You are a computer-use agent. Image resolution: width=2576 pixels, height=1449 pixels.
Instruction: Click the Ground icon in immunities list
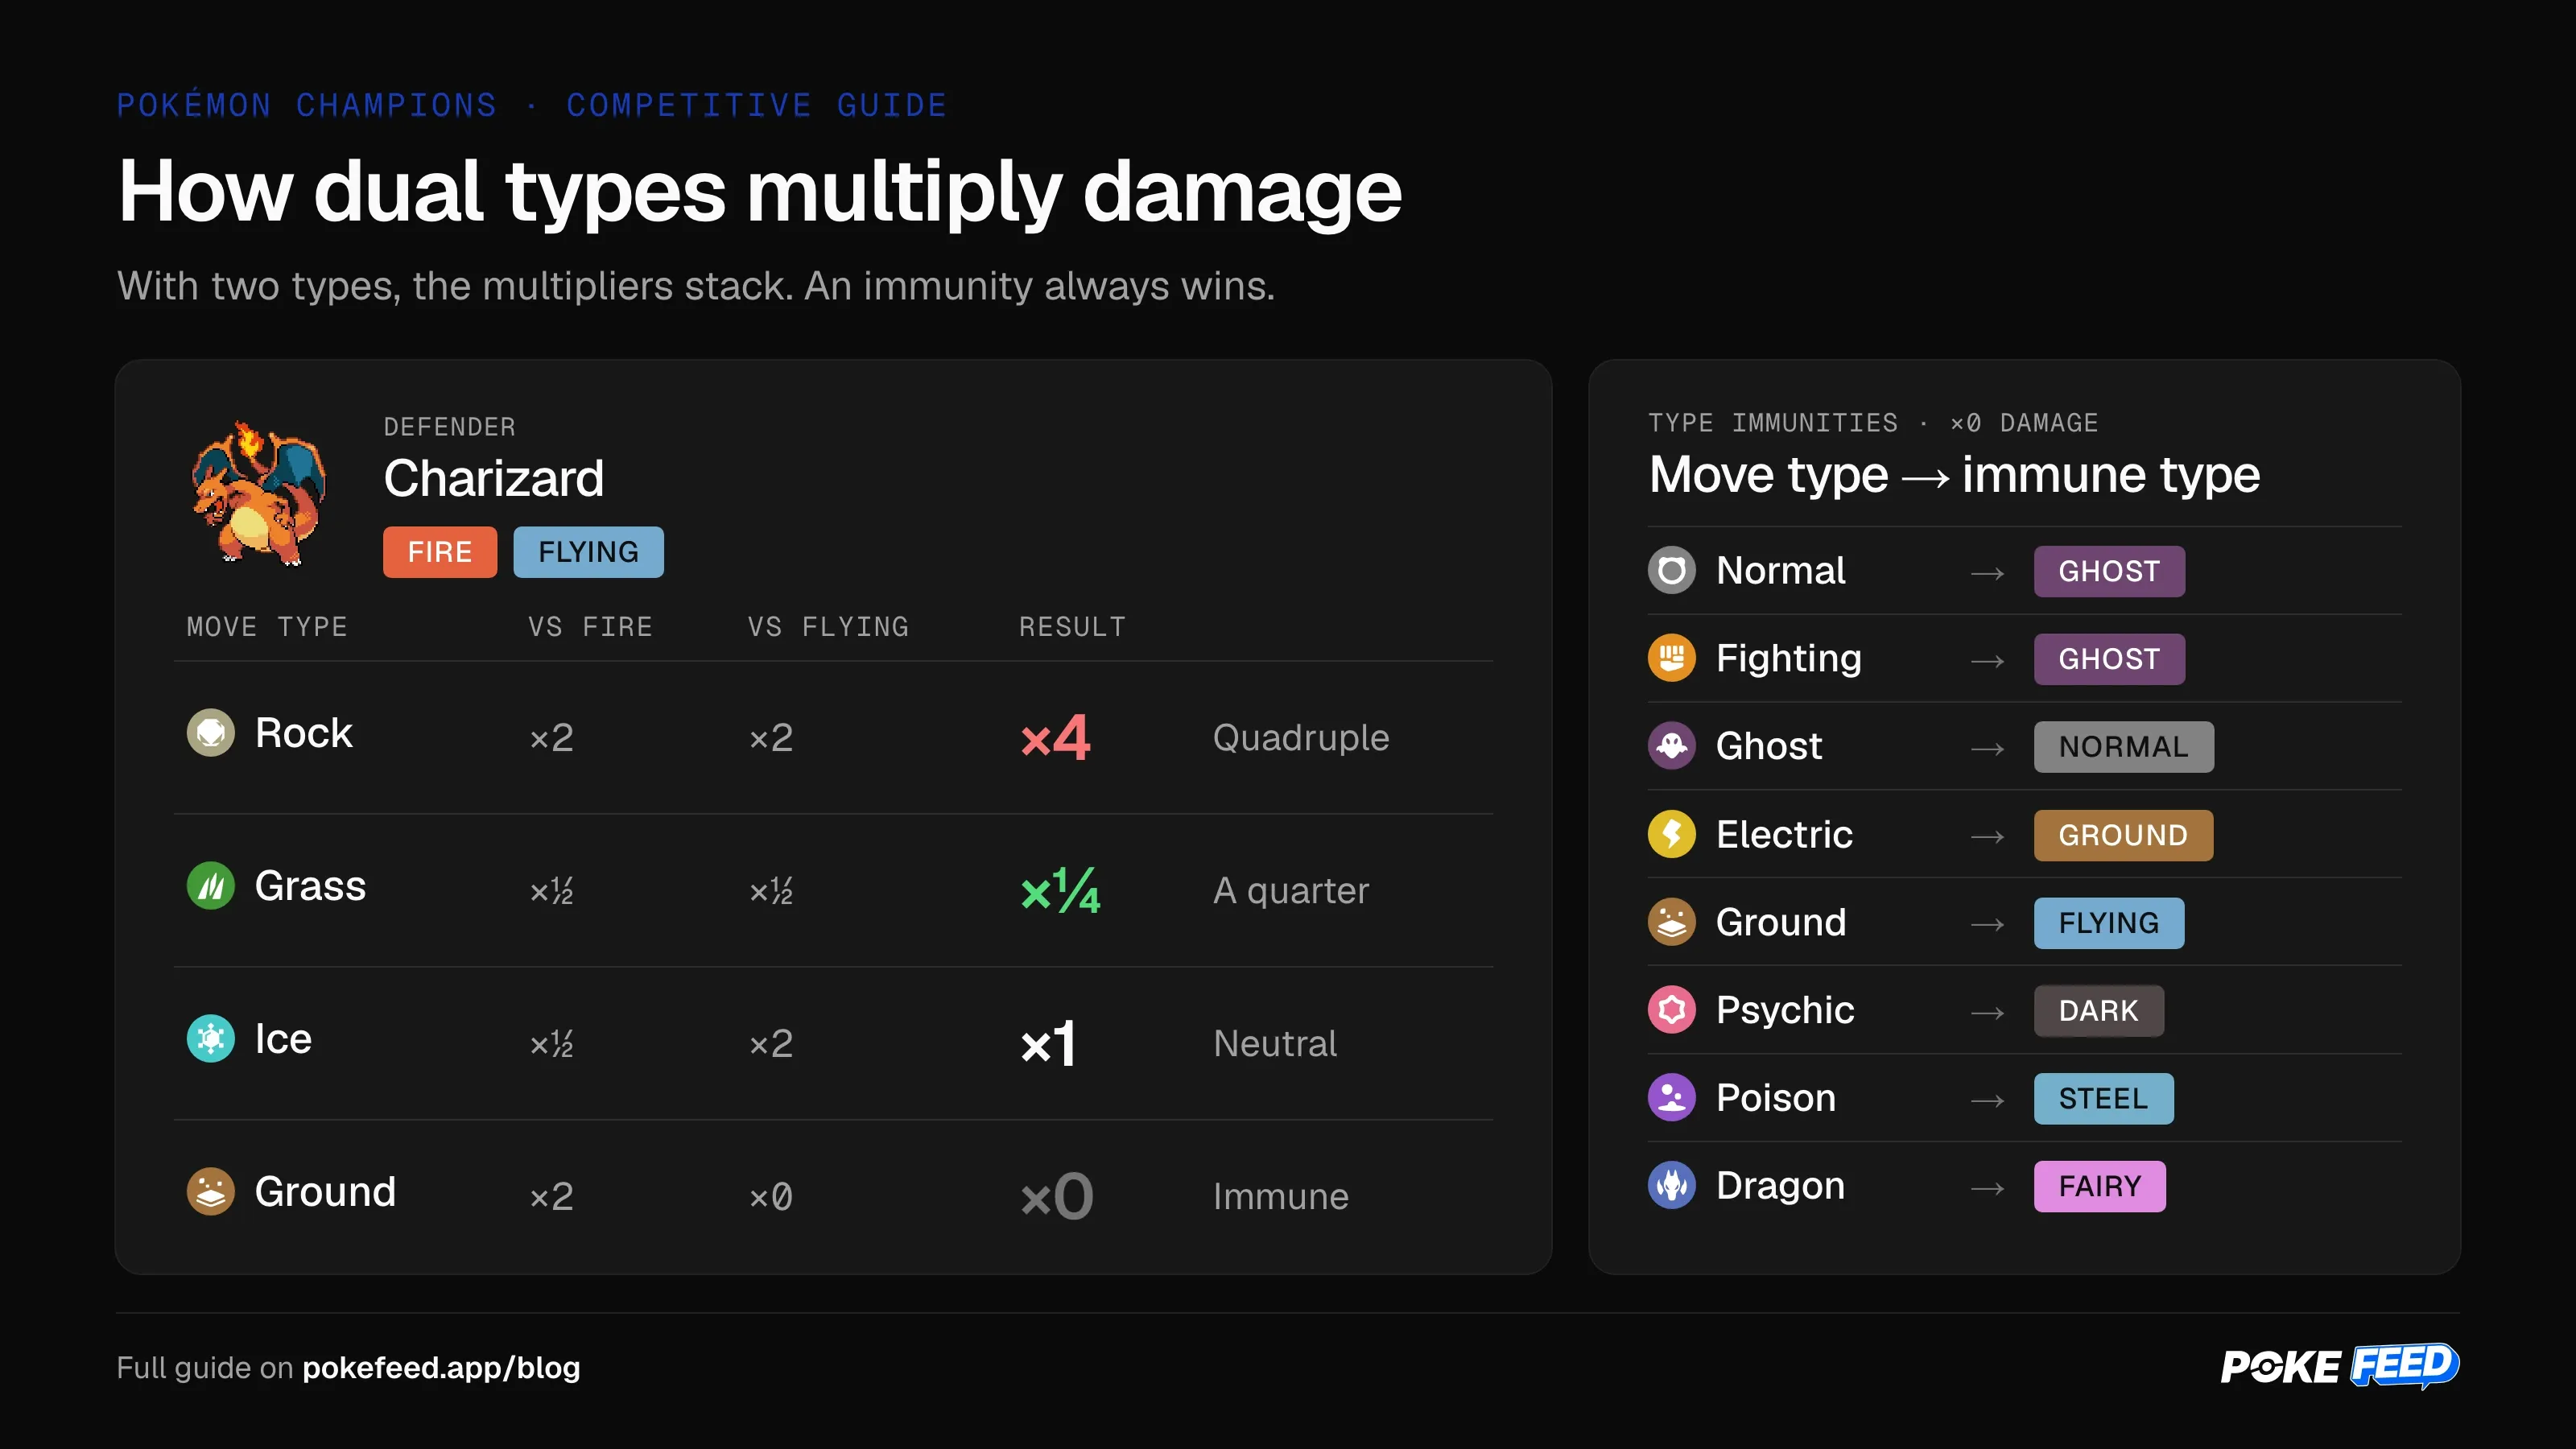[1672, 922]
